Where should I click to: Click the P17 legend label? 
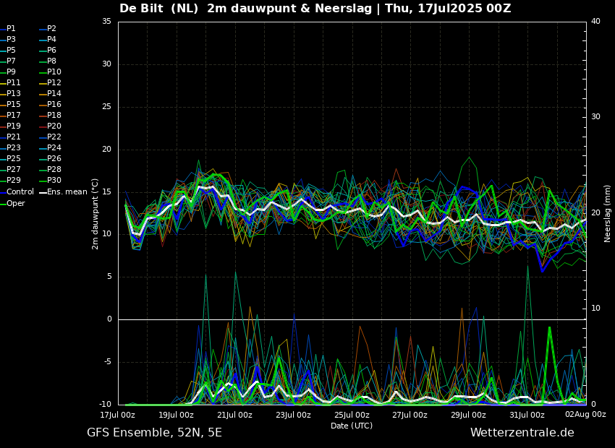tap(13, 115)
